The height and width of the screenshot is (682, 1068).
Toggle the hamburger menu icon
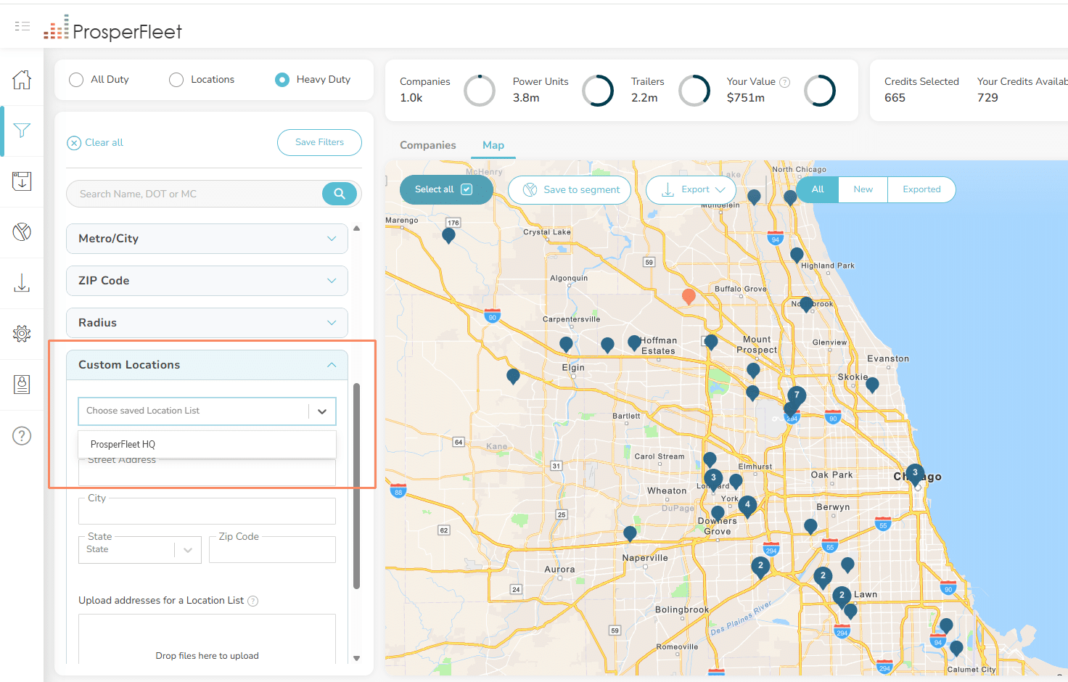[x=22, y=26]
